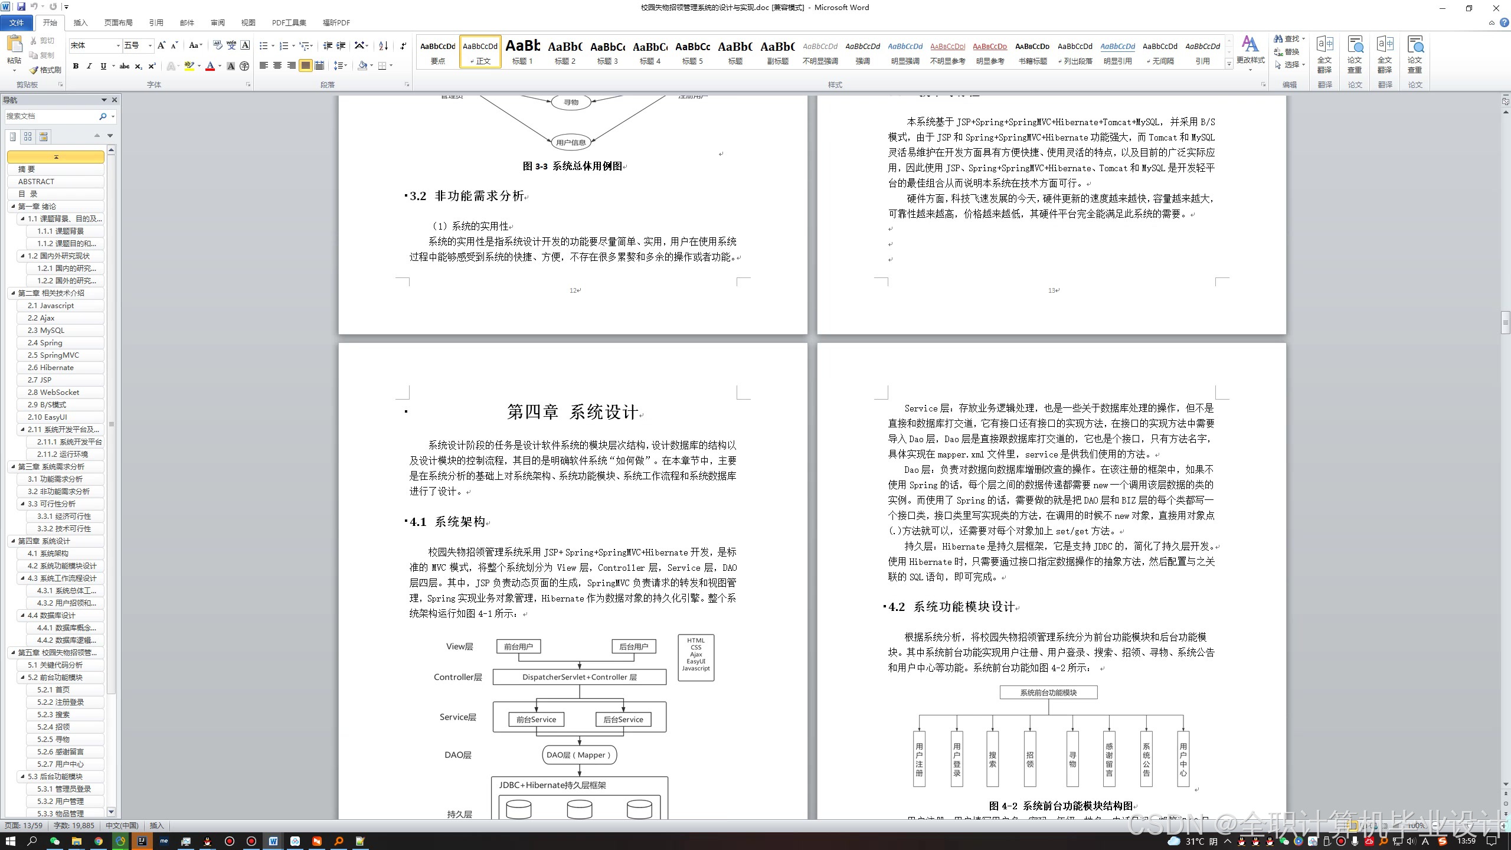Apply the 标题 1 style
This screenshot has height=850, width=1511.
[522, 51]
